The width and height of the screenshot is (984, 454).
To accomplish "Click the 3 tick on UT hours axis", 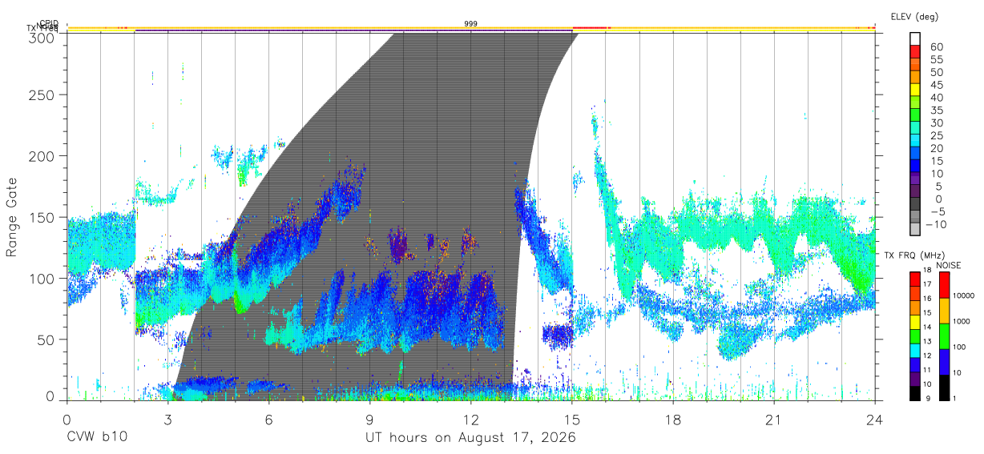I will click(x=167, y=420).
